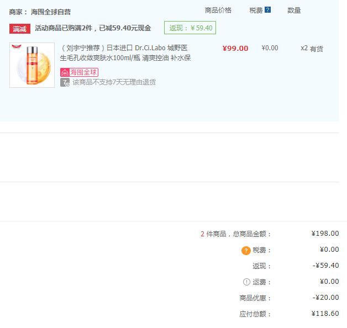The image size is (347, 328).
Task: Click the 税费 column header text
Action: point(256,10)
